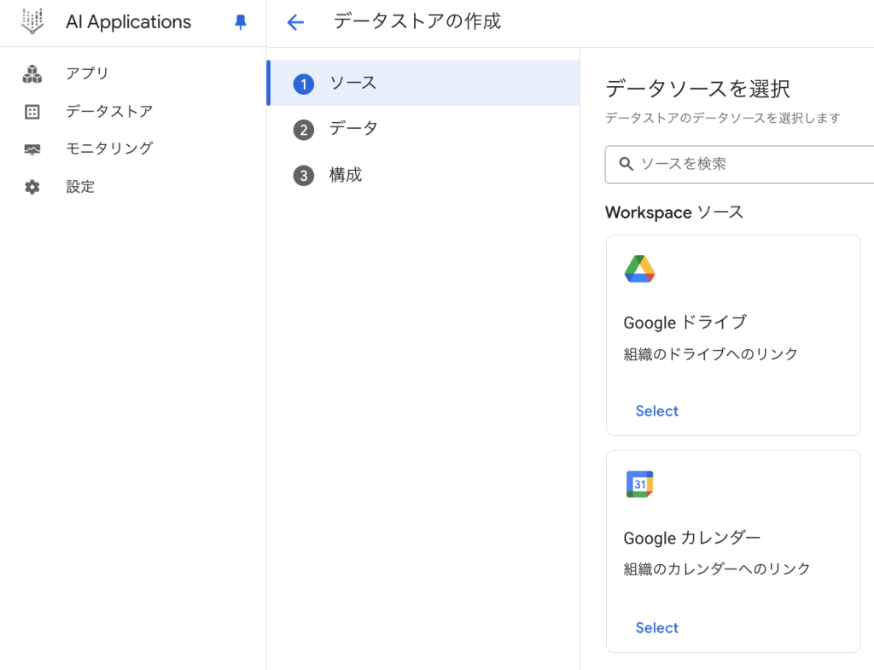Select step 3 構成
This screenshot has height=670, width=874.
click(x=345, y=175)
